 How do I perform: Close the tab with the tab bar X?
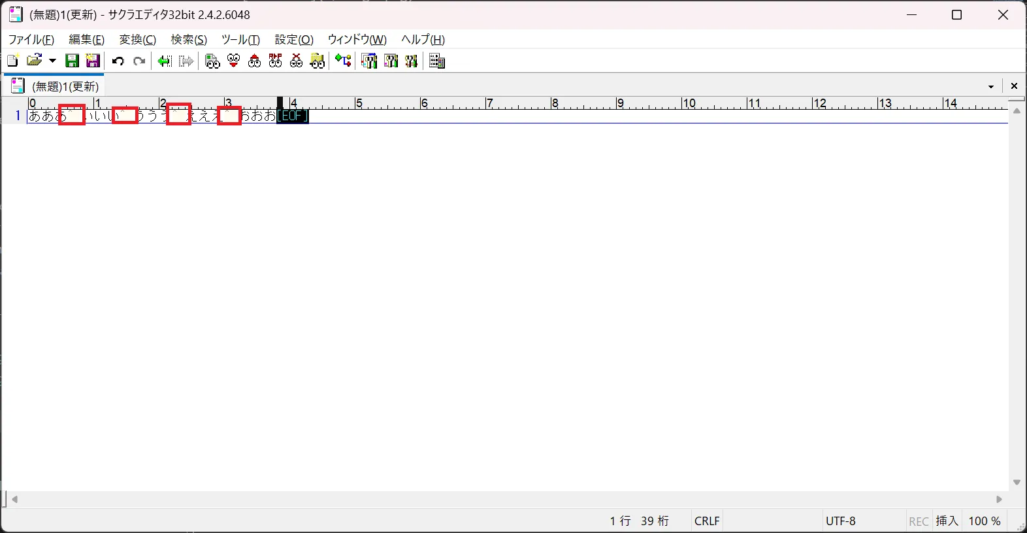(1014, 86)
